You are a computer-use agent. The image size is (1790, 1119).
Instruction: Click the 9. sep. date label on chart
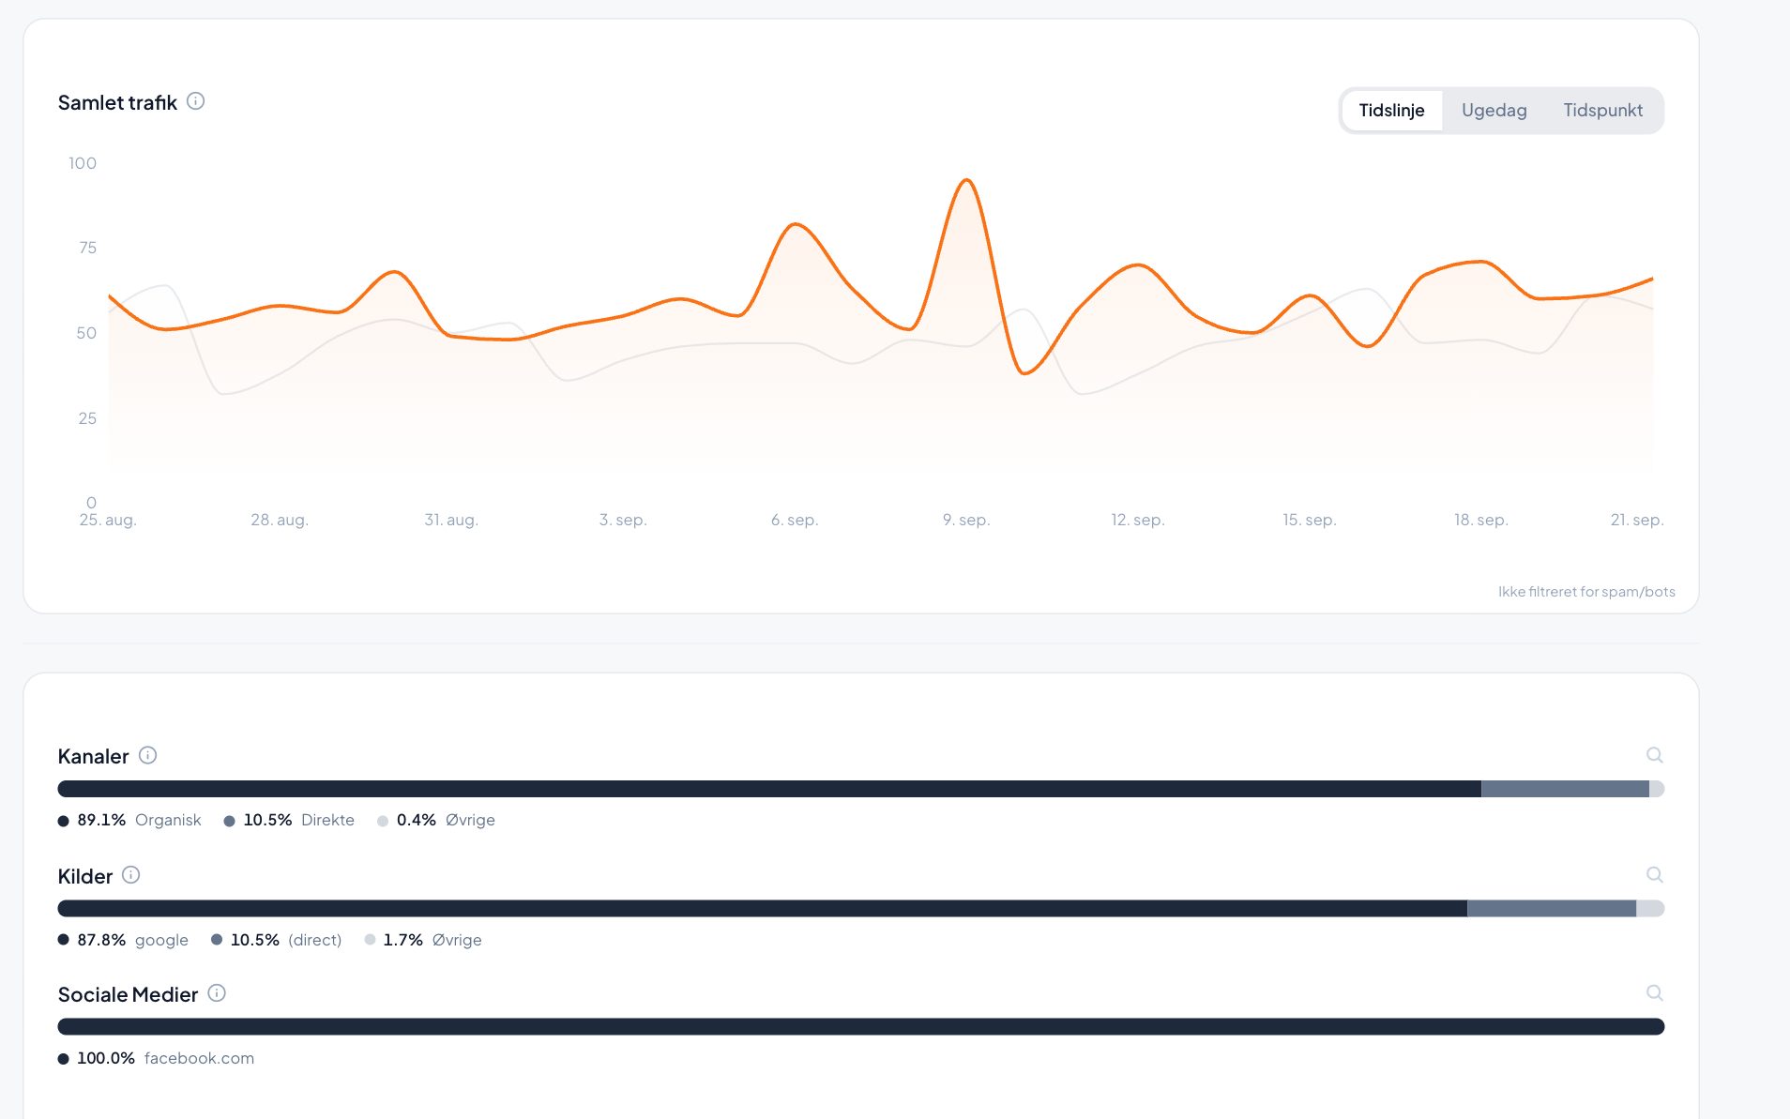click(966, 520)
